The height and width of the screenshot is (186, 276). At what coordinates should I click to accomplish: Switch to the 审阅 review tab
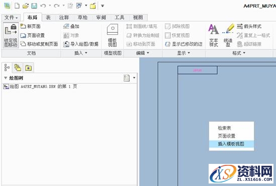(x=101, y=18)
